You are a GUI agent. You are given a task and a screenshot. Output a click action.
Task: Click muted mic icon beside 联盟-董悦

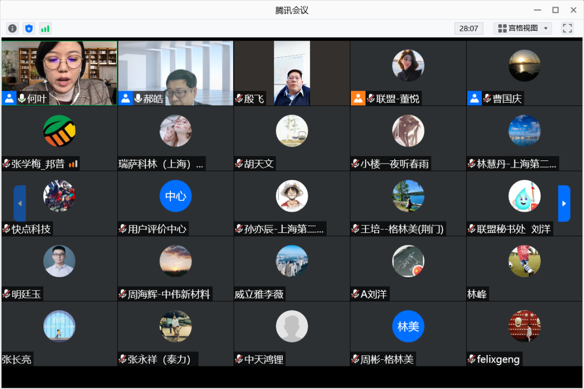click(370, 99)
